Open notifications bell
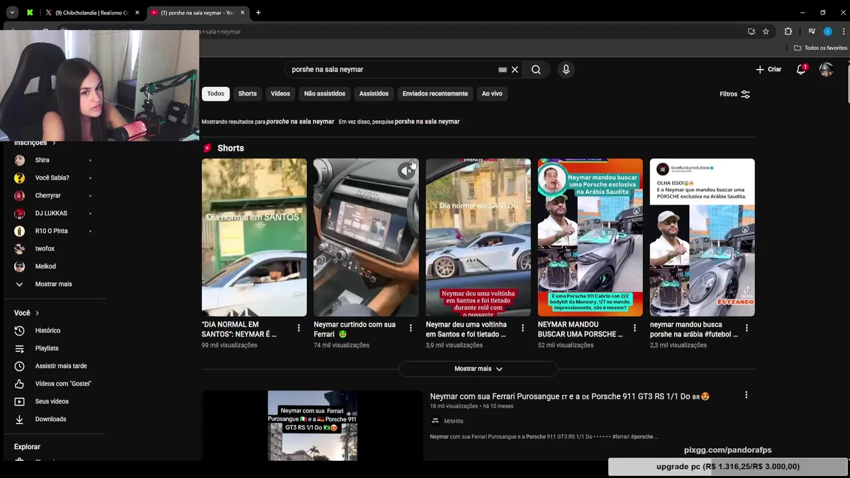The width and height of the screenshot is (850, 478). (x=802, y=69)
